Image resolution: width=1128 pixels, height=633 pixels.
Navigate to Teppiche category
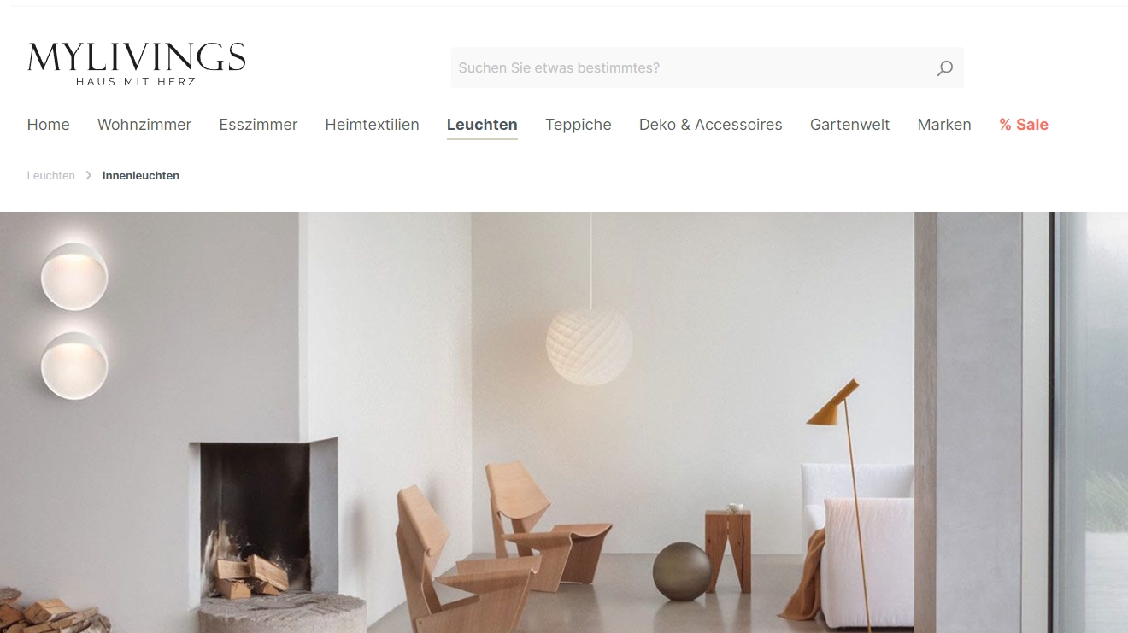click(x=579, y=125)
